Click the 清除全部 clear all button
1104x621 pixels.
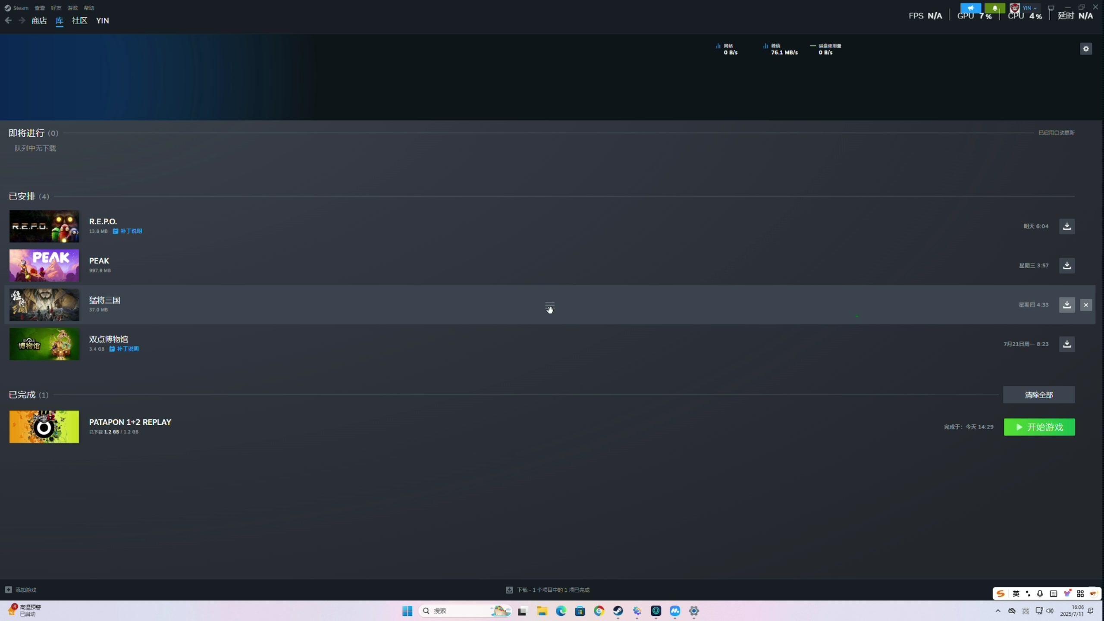(1038, 395)
